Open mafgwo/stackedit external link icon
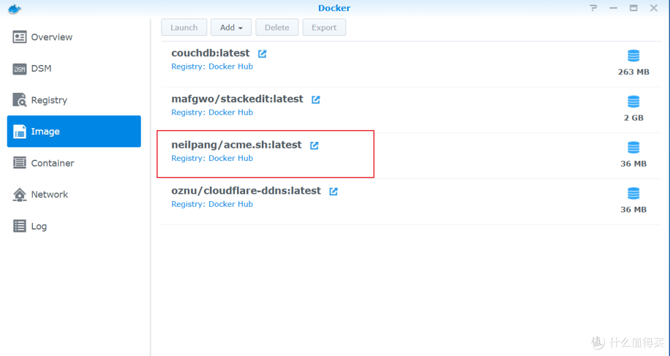This screenshot has height=356, width=670. 316,99
